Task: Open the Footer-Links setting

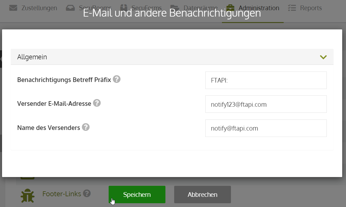Action: (x=61, y=194)
